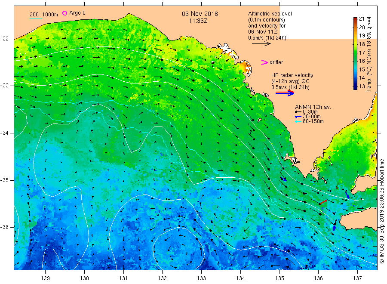Click the 134 longitude axis label

pyautogui.click(x=240, y=278)
